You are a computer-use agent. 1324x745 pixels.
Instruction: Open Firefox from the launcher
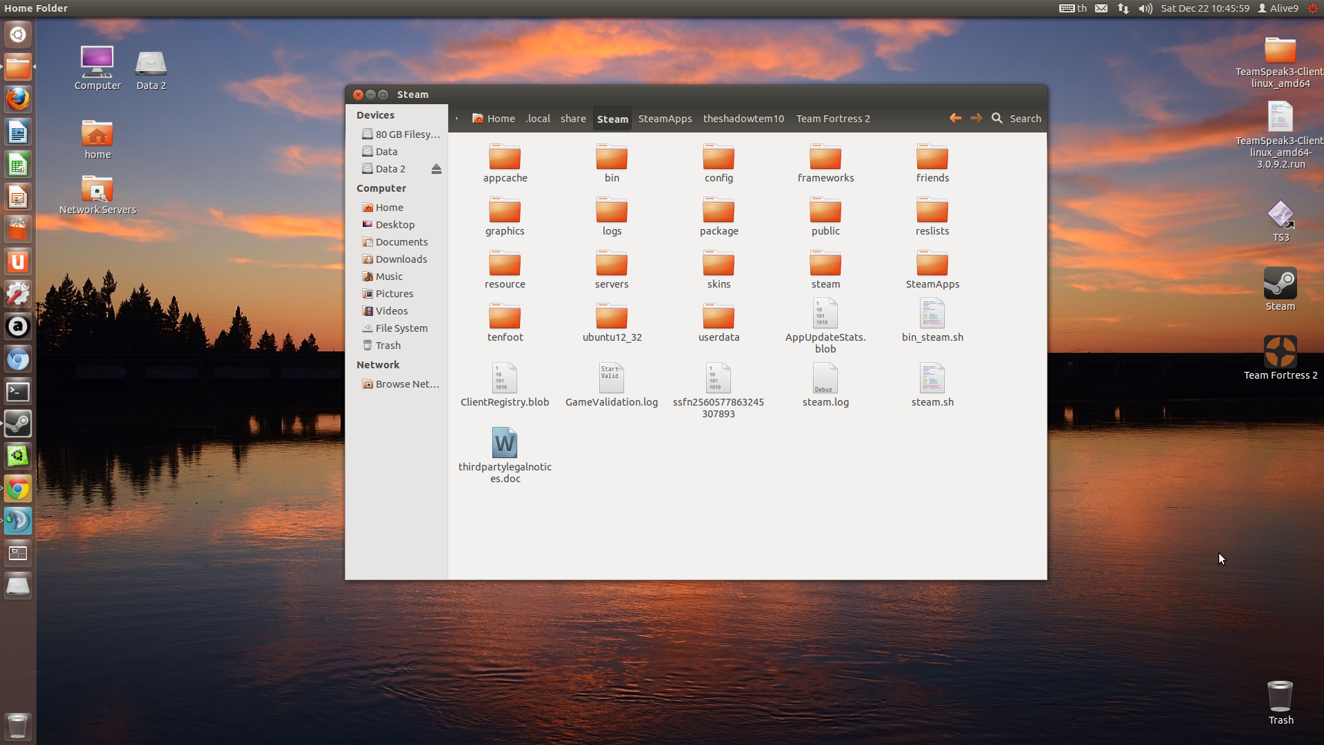click(x=18, y=99)
